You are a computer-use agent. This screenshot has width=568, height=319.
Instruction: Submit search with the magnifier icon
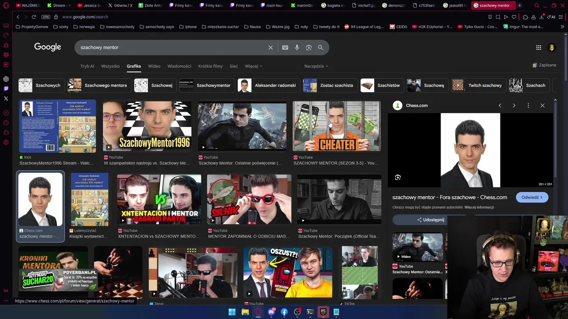click(320, 47)
